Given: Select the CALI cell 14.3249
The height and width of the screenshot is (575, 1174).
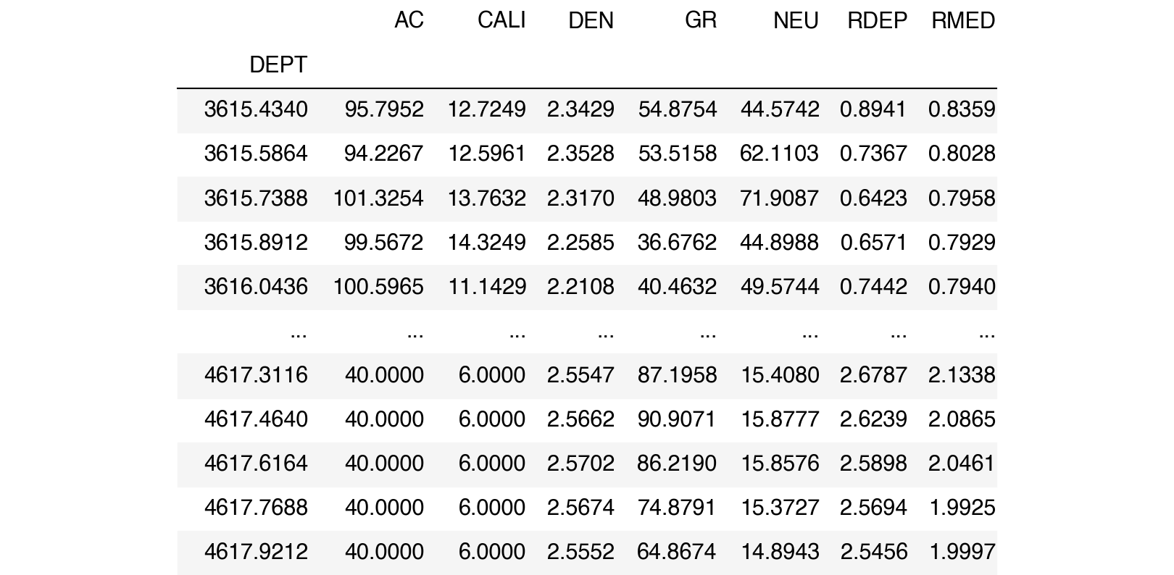Looking at the screenshot, I should coord(486,243).
